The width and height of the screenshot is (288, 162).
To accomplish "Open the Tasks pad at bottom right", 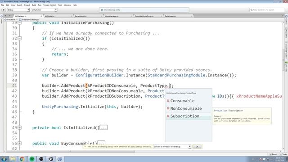I will [x=283, y=154].
